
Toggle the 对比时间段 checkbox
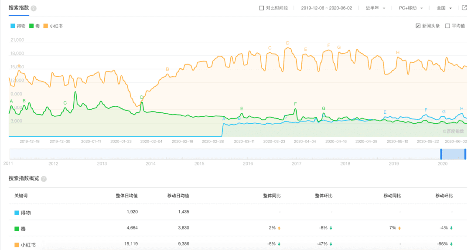click(x=261, y=8)
